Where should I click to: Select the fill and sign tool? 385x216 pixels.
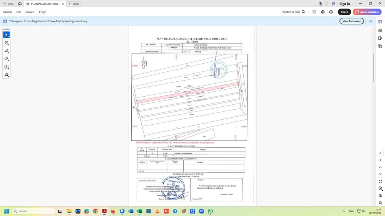(7, 75)
